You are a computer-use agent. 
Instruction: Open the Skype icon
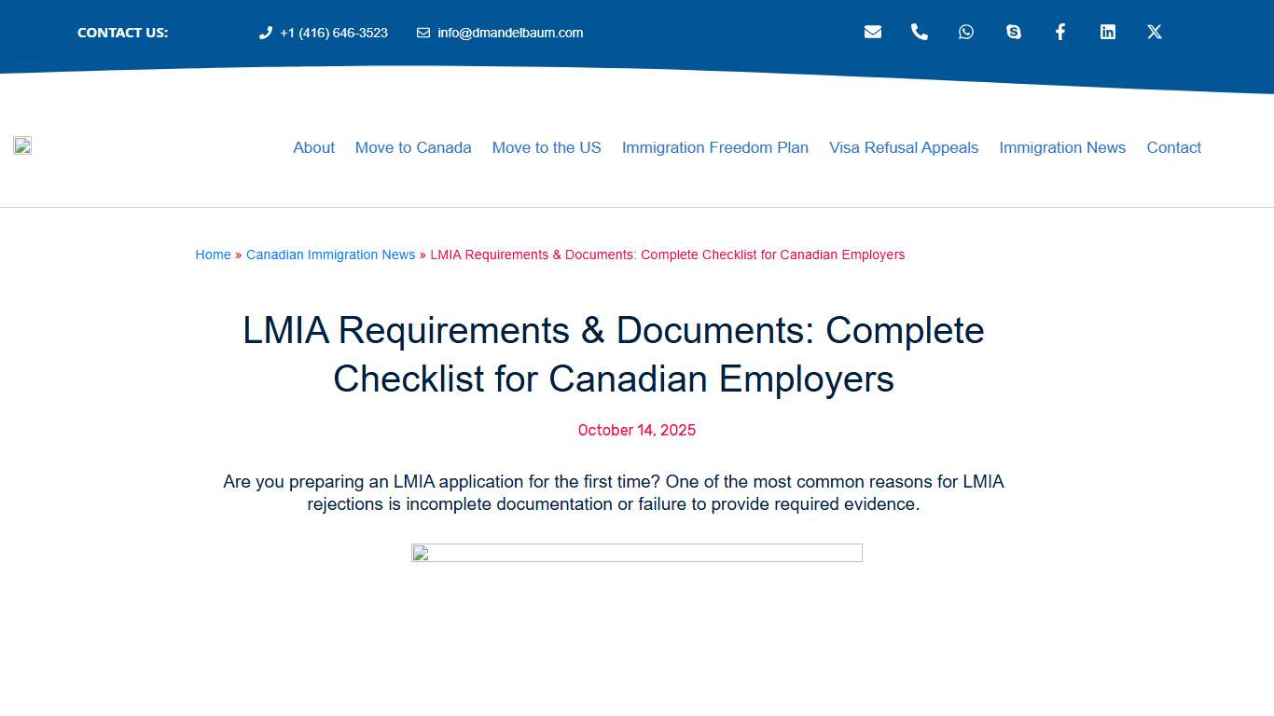(1013, 31)
